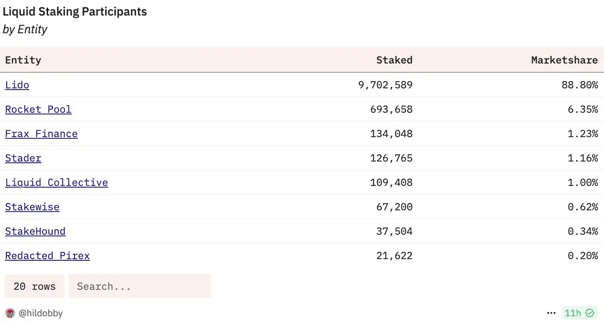The height and width of the screenshot is (323, 604).
Task: Click the green verified checkmark icon
Action: pos(589,313)
